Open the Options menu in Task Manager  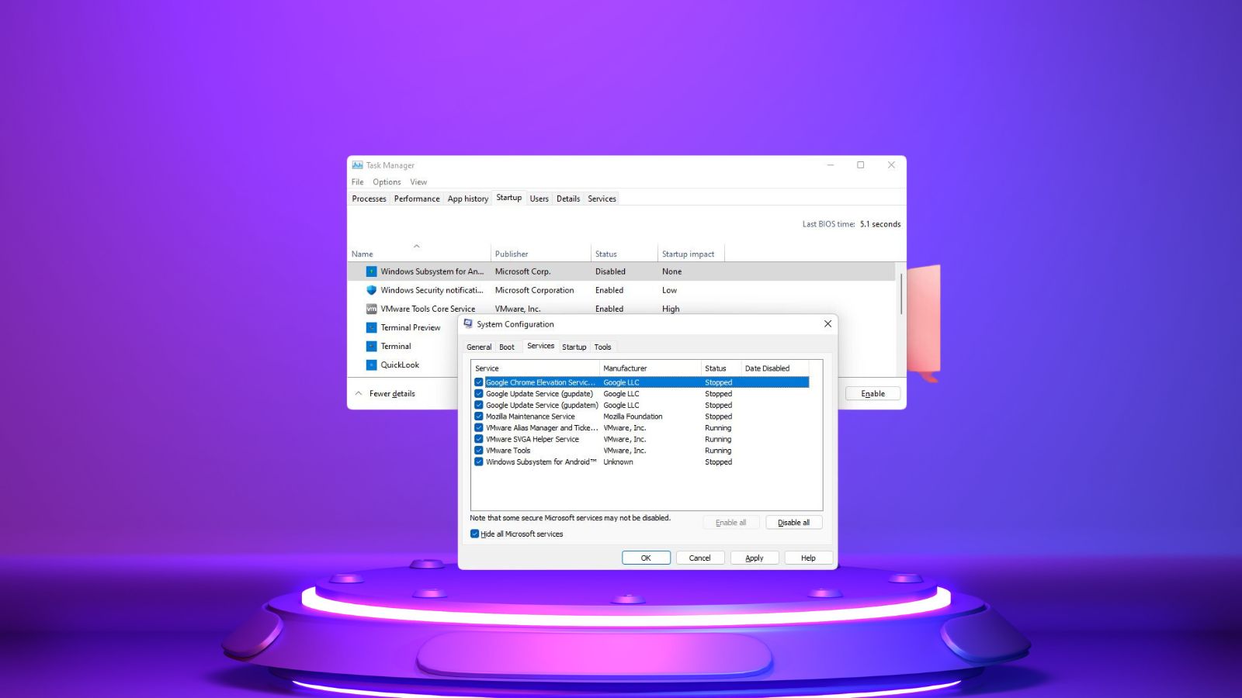click(x=387, y=182)
